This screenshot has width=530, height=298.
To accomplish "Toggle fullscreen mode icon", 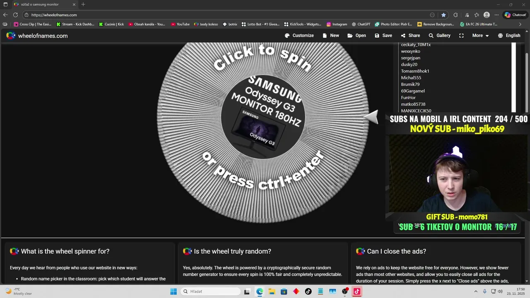I will pos(461,36).
